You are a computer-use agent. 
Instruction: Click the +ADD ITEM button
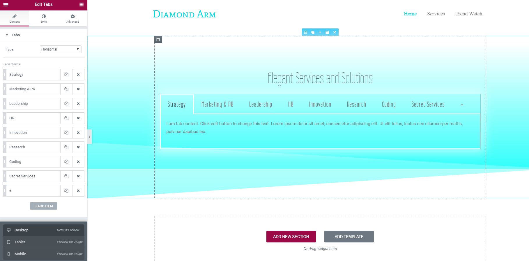[44, 206]
